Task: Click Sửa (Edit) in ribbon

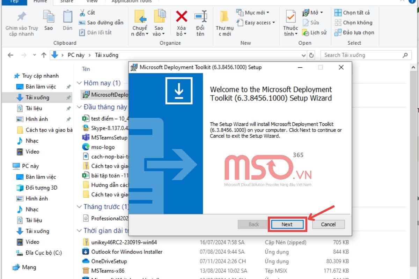Action: coord(311,23)
